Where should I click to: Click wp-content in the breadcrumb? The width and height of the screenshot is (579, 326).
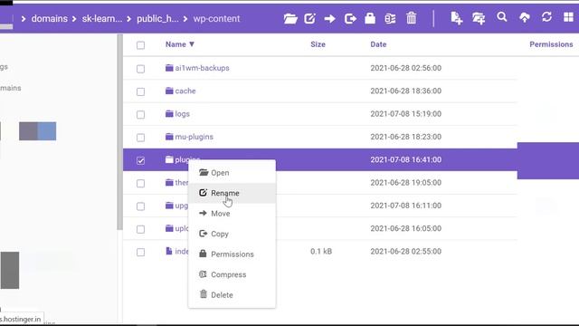point(216,18)
